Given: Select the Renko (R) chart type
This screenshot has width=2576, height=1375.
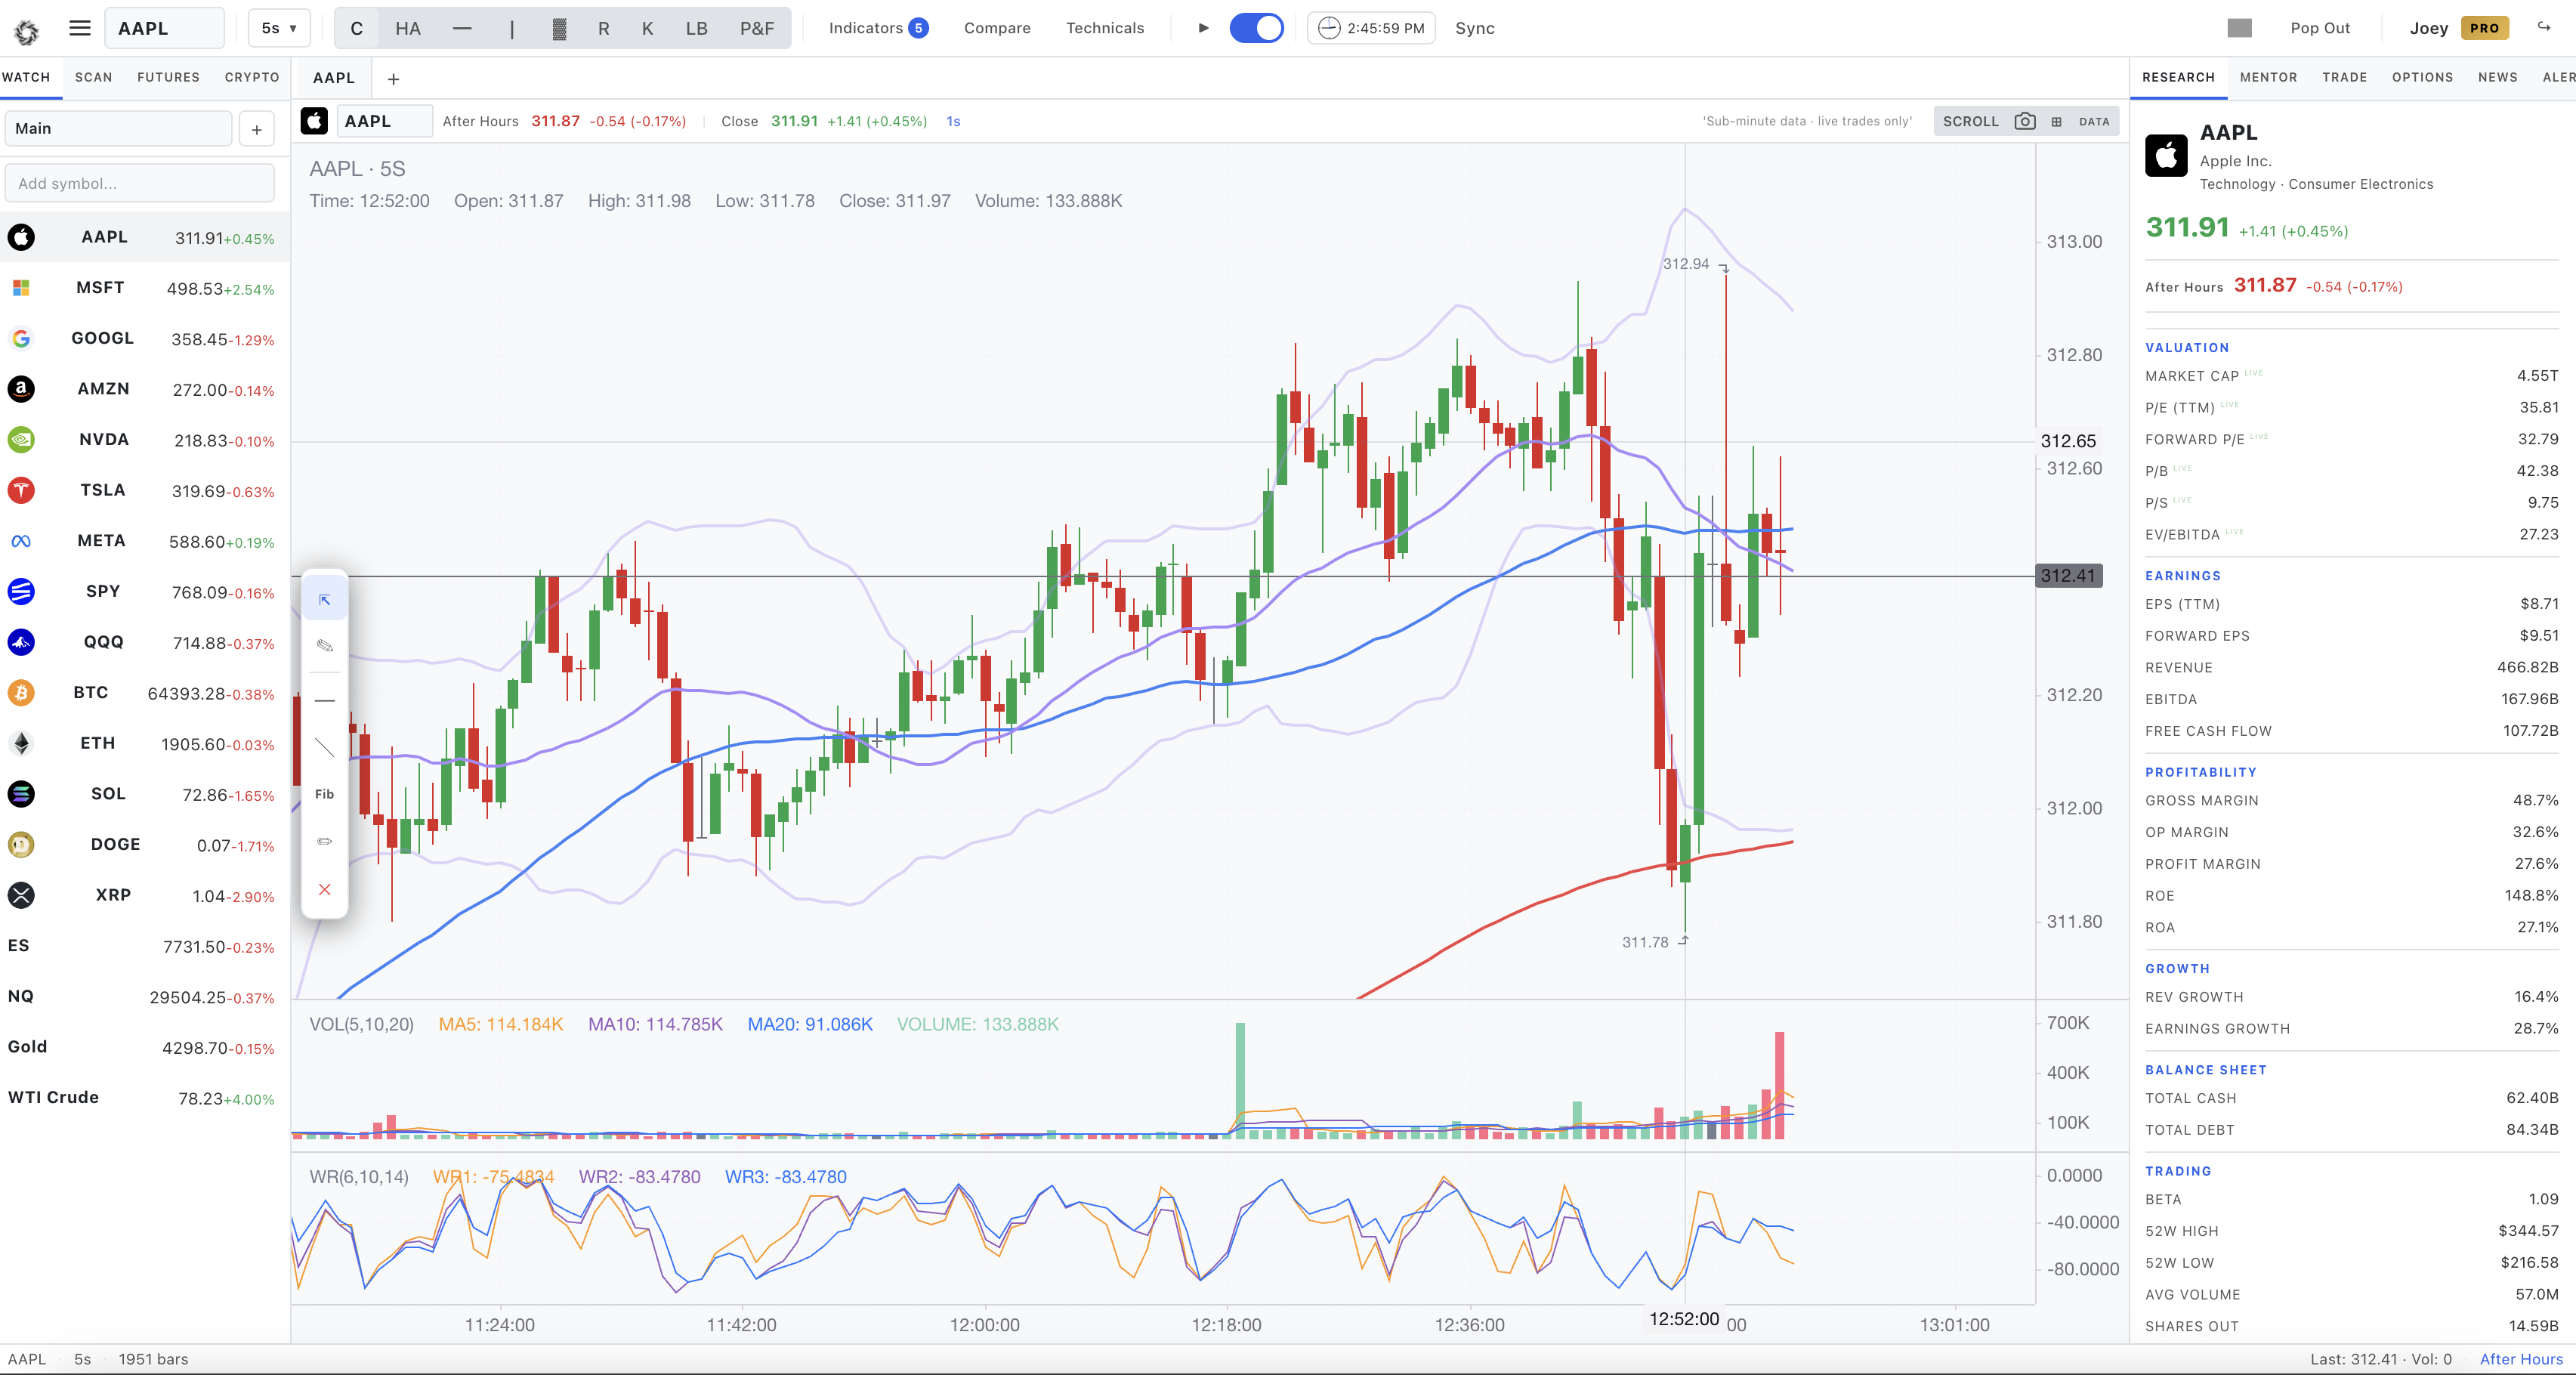Looking at the screenshot, I should (603, 28).
